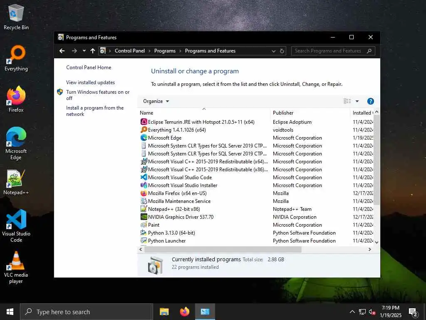The height and width of the screenshot is (320, 426).
Task: Expand the address bar history chevron
Action: tap(274, 51)
